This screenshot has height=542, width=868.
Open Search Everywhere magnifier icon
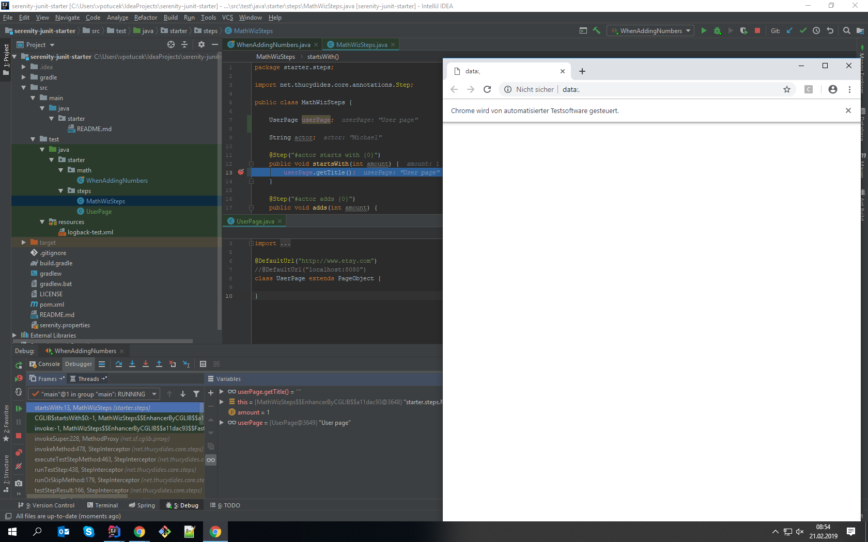846,30
